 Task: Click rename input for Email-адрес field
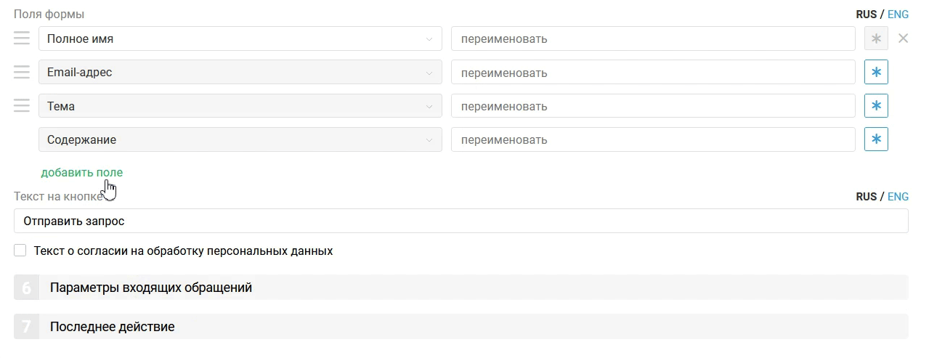tap(652, 73)
